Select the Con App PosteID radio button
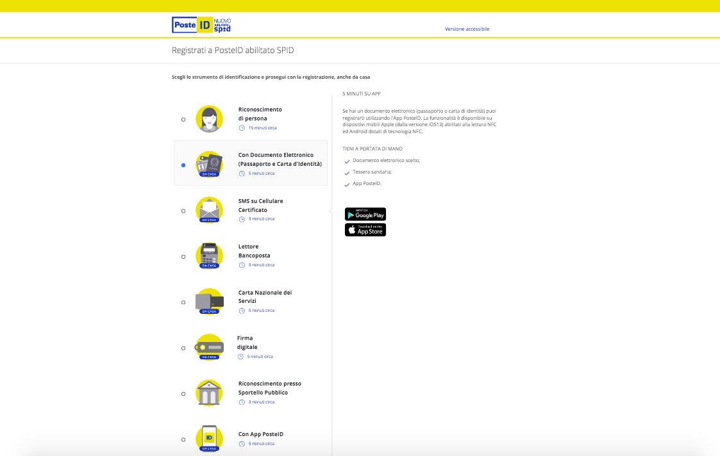 click(x=183, y=439)
